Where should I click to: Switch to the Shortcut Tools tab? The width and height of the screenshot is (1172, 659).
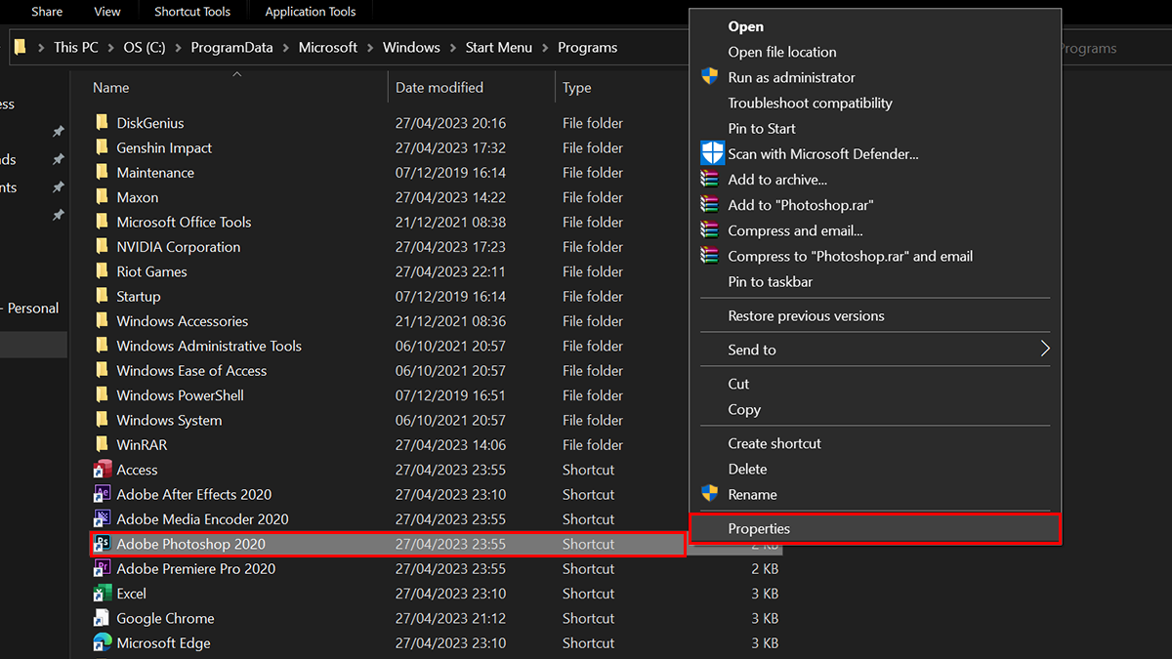click(x=191, y=12)
